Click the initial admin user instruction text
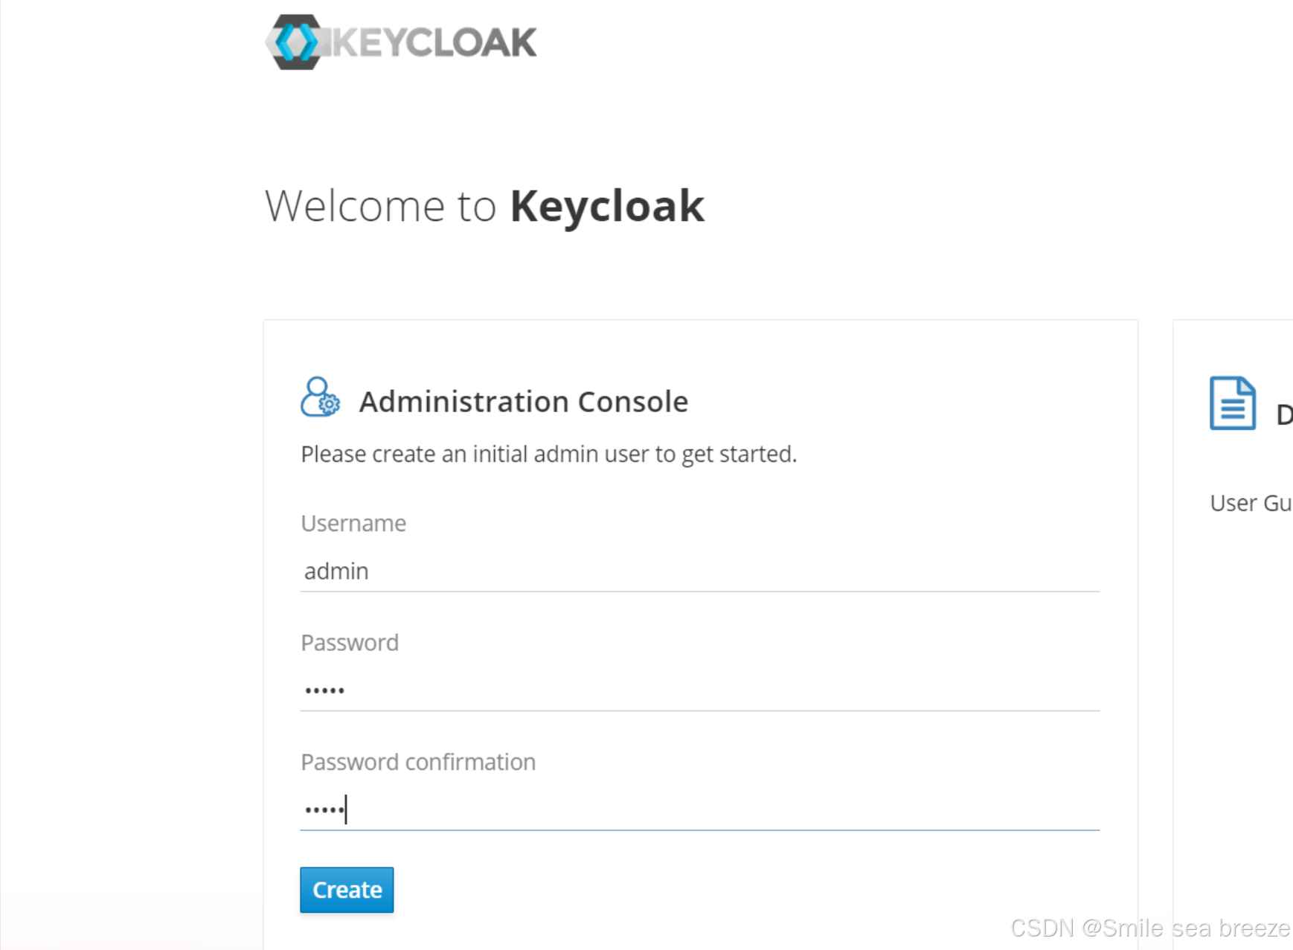 [x=548, y=454]
